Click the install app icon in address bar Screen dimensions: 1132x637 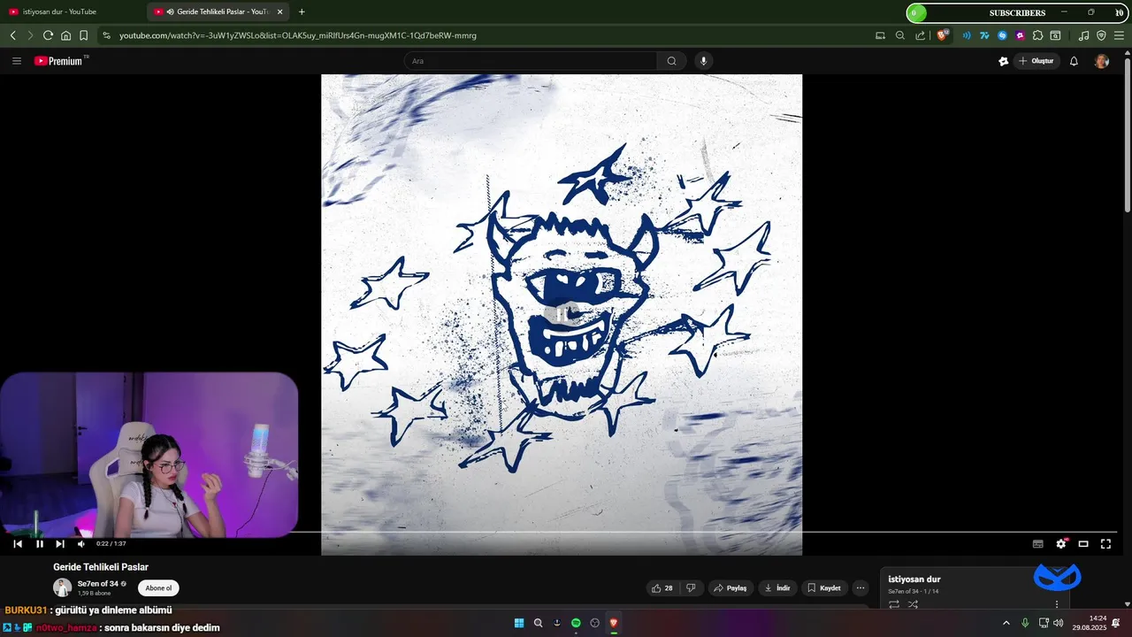coord(880,35)
